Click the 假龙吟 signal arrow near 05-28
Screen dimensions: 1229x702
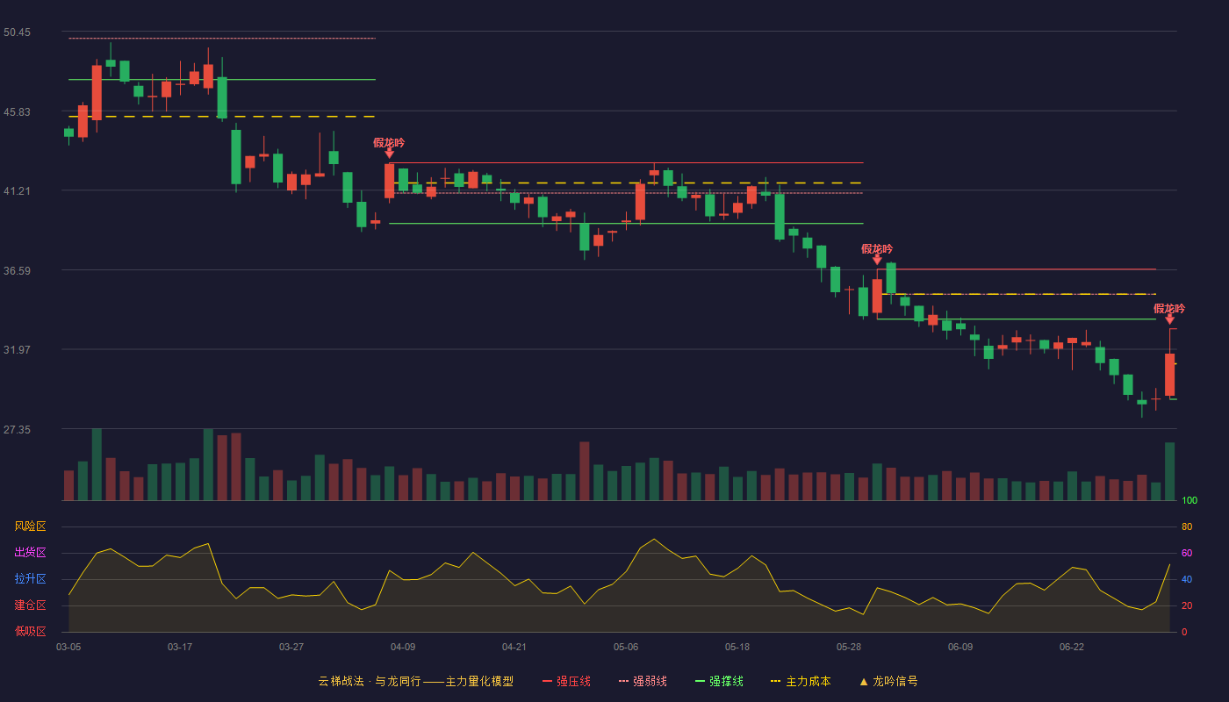[x=877, y=259]
